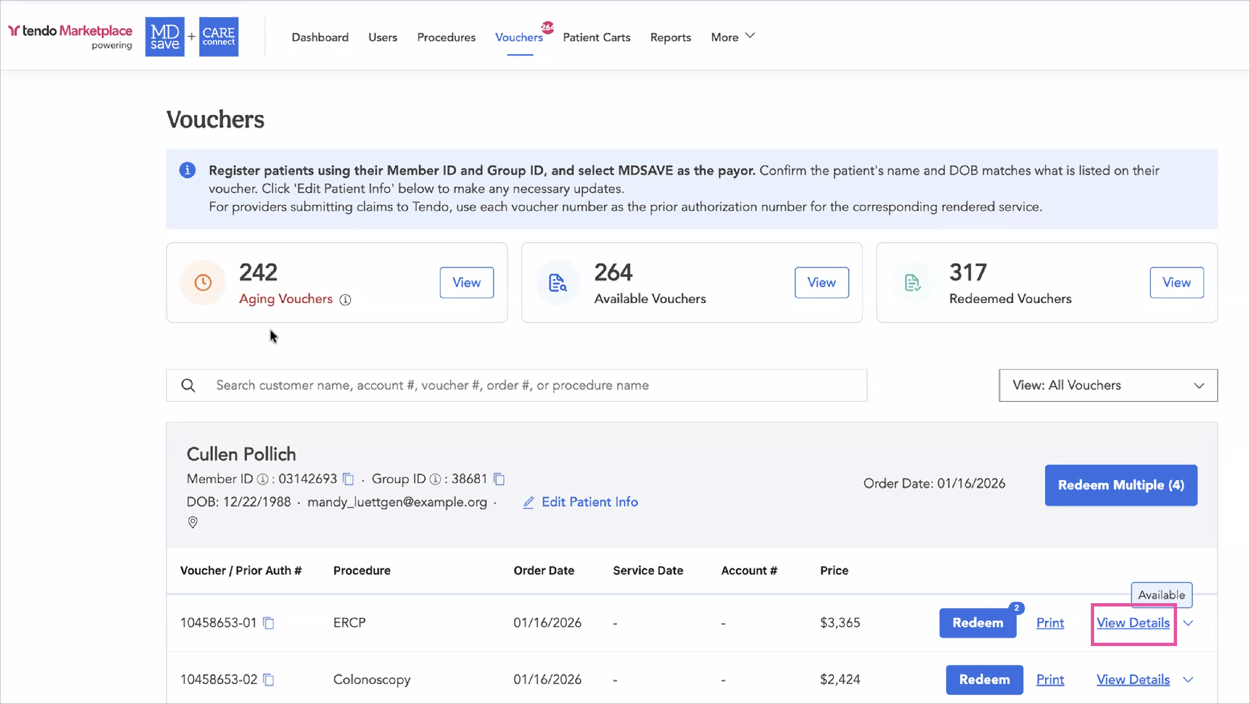Copy voucher number 10458653-02
The height and width of the screenshot is (704, 1250).
pos(268,680)
